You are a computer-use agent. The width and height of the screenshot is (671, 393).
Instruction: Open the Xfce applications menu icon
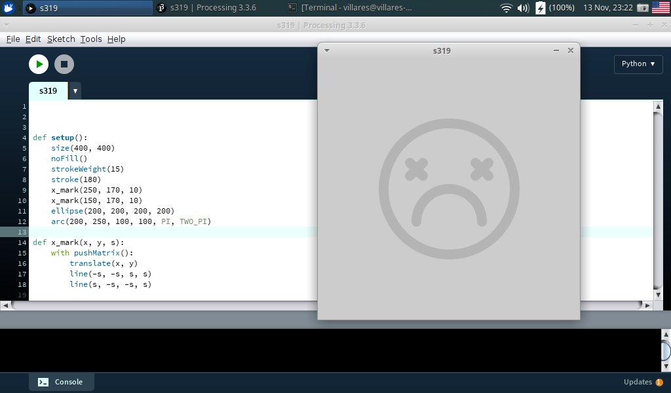(x=9, y=8)
